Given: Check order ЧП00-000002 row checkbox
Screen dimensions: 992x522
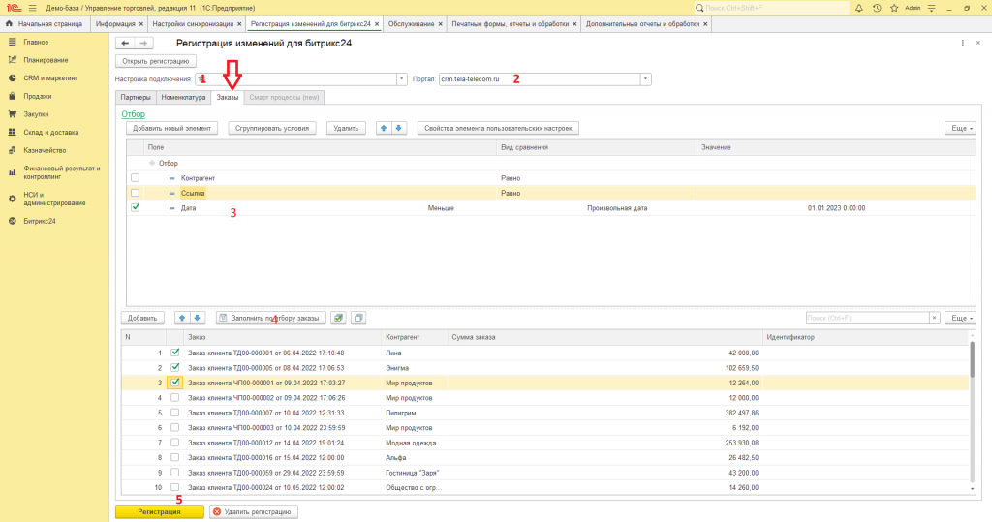Looking at the screenshot, I should 175,398.
